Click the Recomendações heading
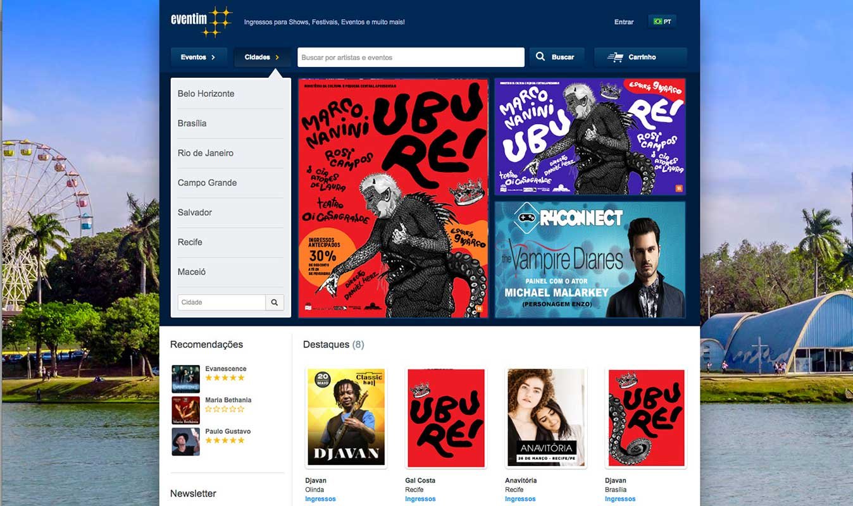The height and width of the screenshot is (506, 853). tap(206, 345)
